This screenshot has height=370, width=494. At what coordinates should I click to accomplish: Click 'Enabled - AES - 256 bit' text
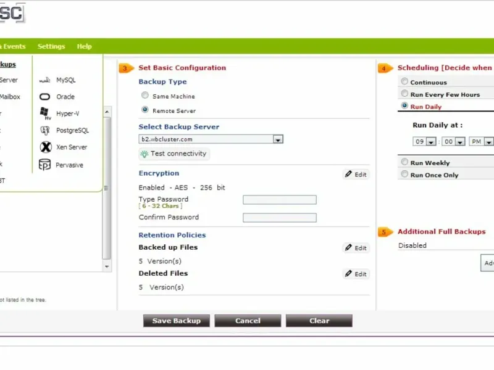(x=182, y=187)
